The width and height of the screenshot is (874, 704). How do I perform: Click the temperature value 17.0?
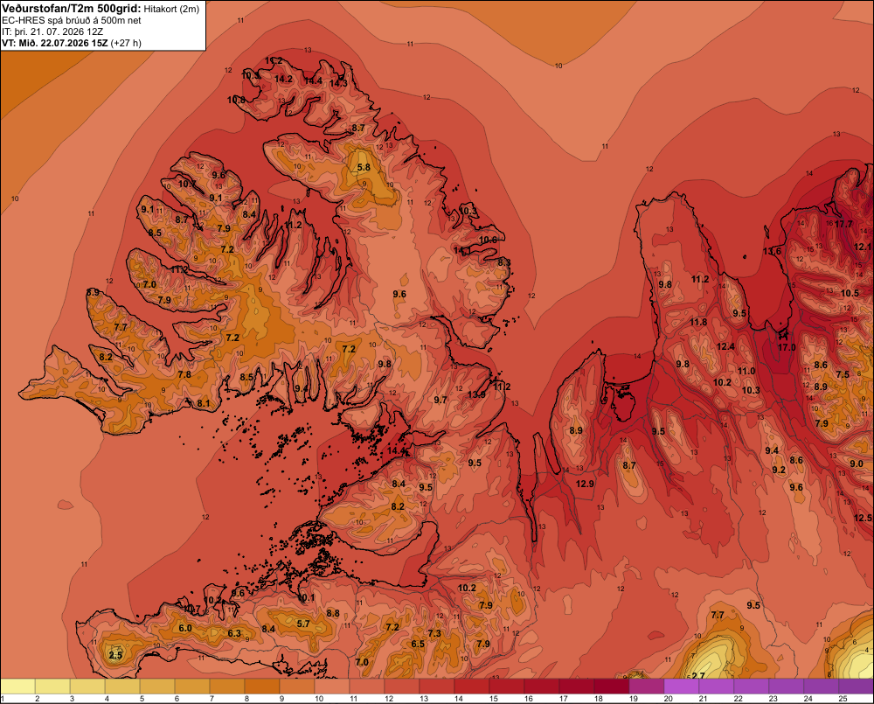point(787,347)
